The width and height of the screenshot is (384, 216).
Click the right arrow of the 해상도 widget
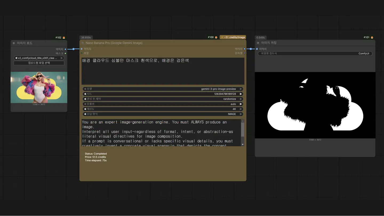click(x=241, y=109)
